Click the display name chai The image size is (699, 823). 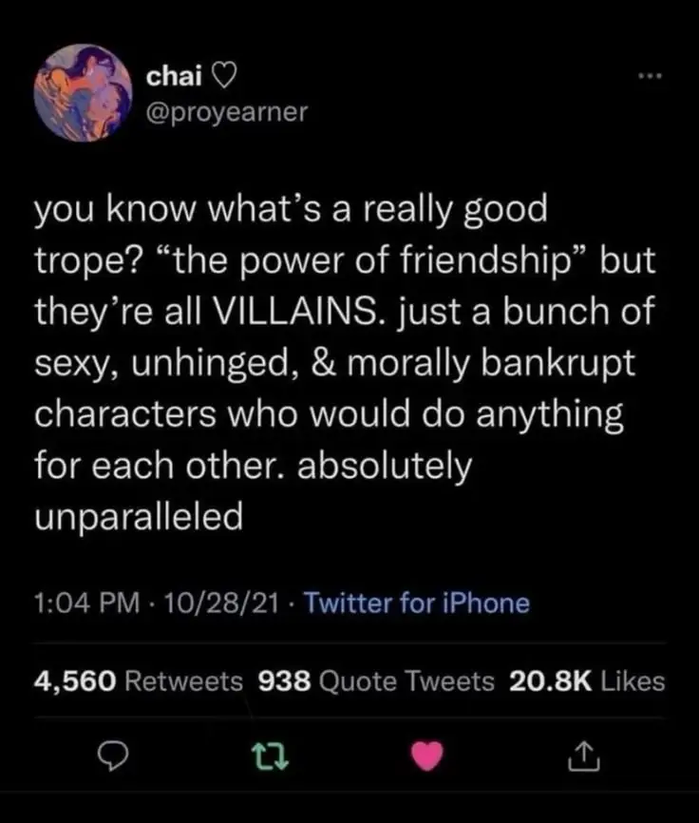[x=168, y=76]
